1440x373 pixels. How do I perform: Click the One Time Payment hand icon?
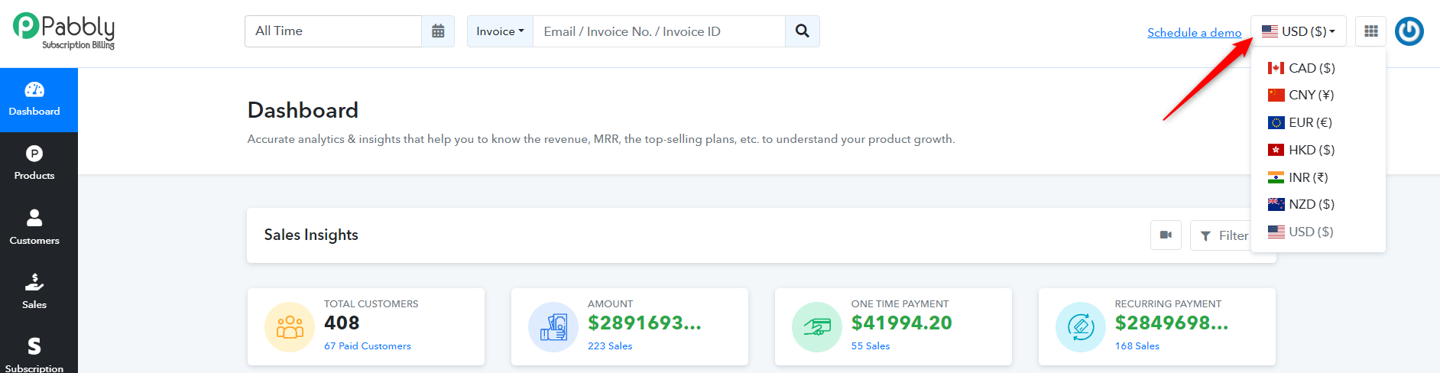coord(817,327)
